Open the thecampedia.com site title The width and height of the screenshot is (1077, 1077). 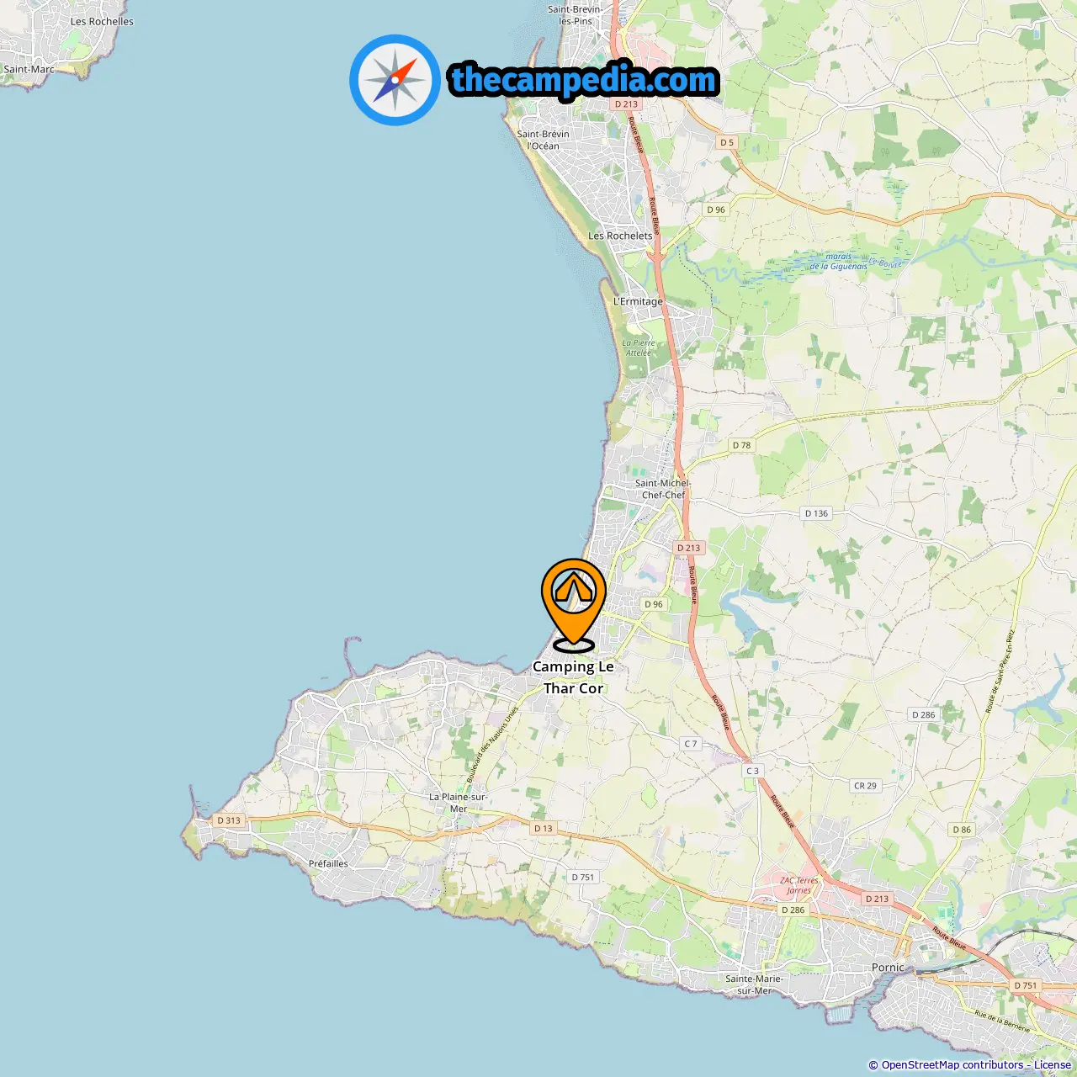pyautogui.click(x=584, y=80)
